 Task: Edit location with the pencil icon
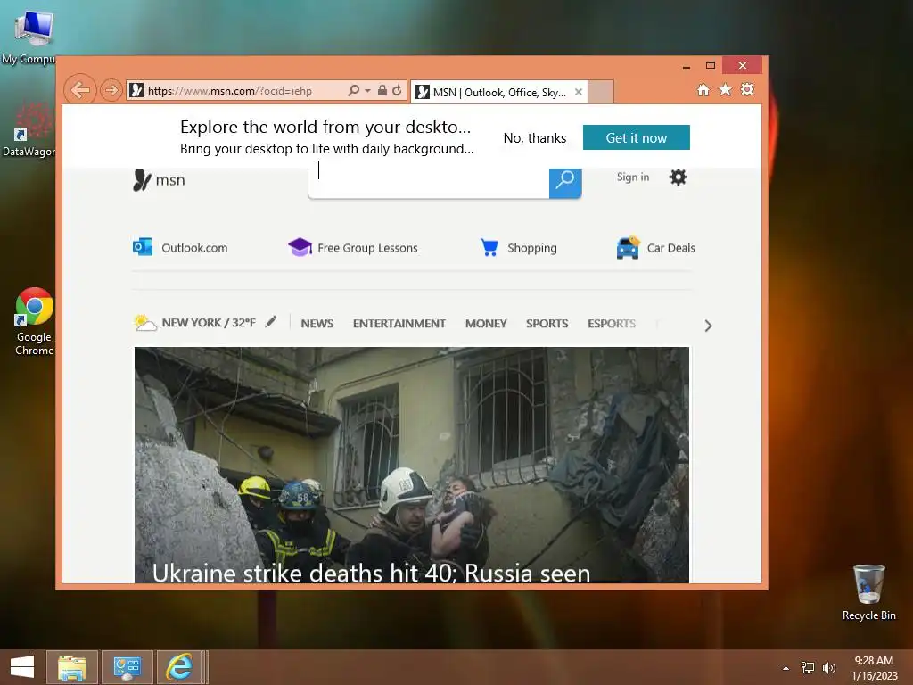coord(271,321)
